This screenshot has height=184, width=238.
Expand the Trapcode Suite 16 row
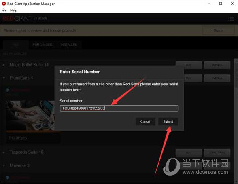4,152
